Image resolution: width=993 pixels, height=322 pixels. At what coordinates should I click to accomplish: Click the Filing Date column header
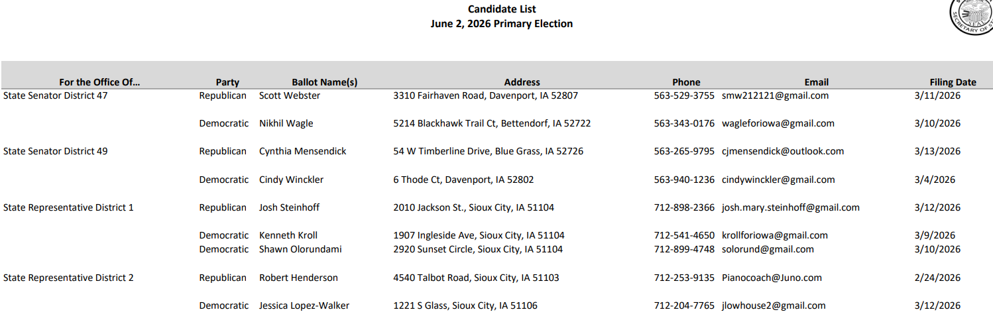coord(953,82)
